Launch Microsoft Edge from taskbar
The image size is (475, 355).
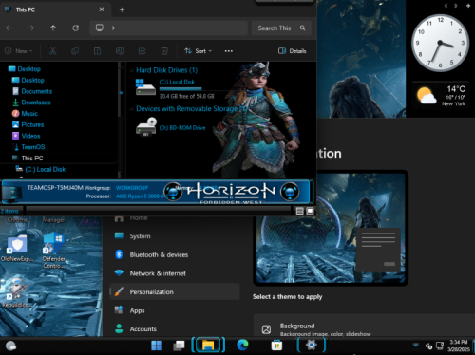242,346
